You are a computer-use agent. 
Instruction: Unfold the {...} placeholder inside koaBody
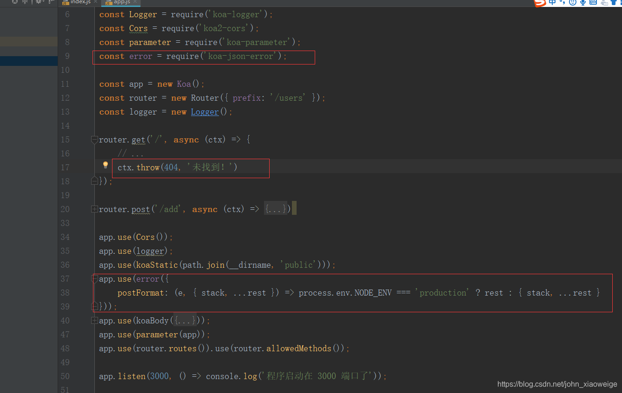point(185,321)
